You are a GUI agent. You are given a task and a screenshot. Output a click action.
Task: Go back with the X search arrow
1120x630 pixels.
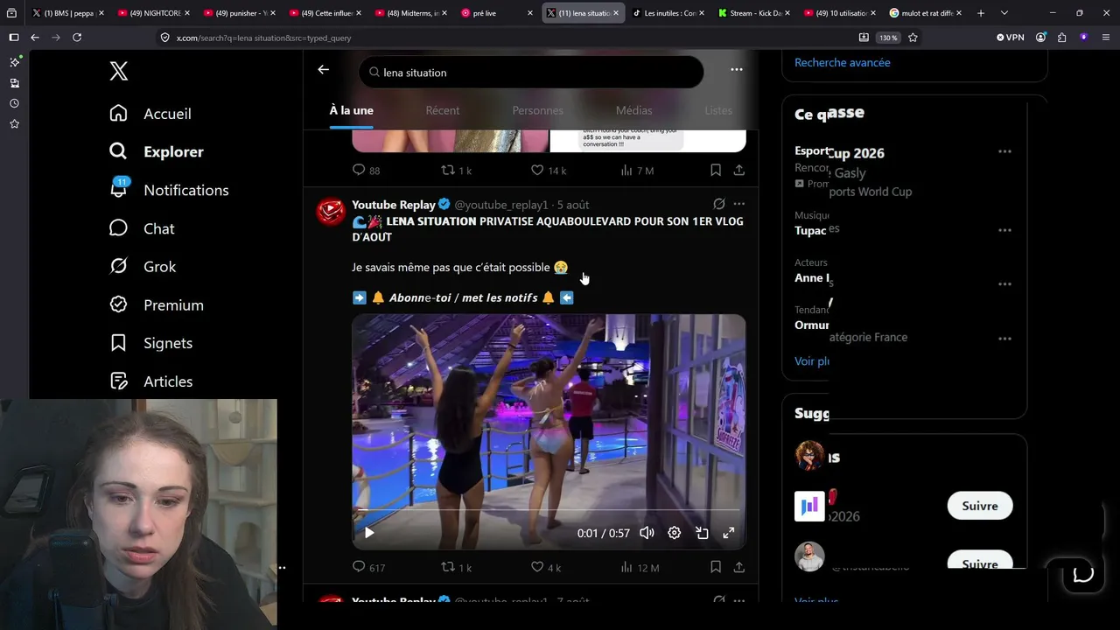click(x=324, y=70)
